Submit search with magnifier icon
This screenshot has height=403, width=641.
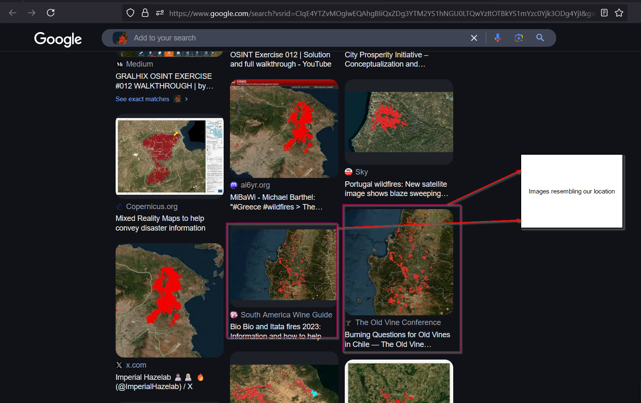coord(540,38)
